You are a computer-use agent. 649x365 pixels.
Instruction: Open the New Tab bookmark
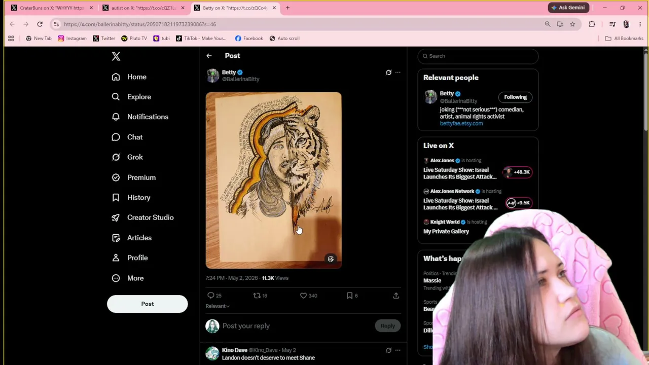click(x=39, y=39)
